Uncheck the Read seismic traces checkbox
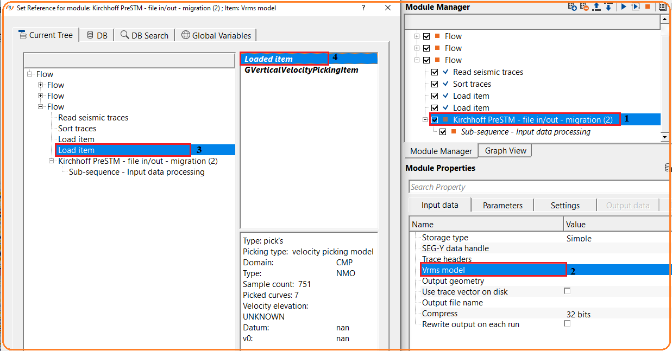672x351 pixels. coord(435,72)
